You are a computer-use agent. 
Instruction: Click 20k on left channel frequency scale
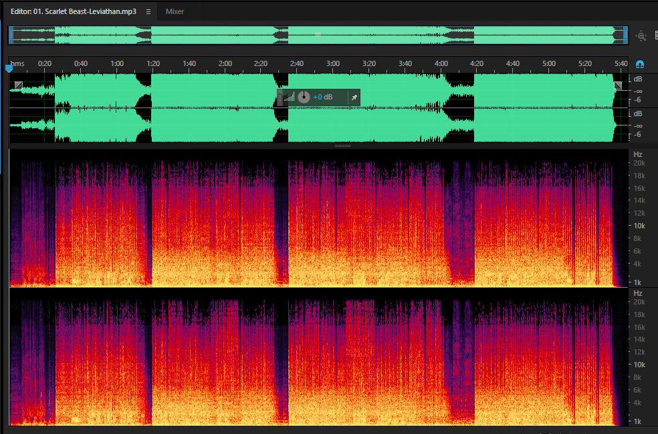pos(639,163)
